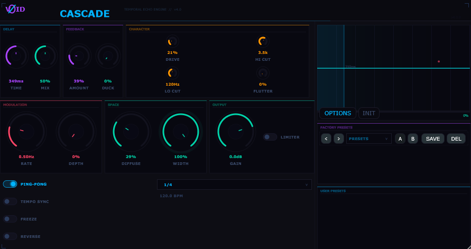Click the 29% diffuse value
The width and height of the screenshot is (471, 249).
[131, 156]
